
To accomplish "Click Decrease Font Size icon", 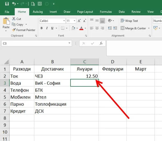I will tap(85, 21).
